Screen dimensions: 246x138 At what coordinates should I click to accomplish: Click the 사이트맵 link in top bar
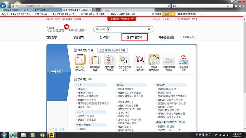[77, 19]
